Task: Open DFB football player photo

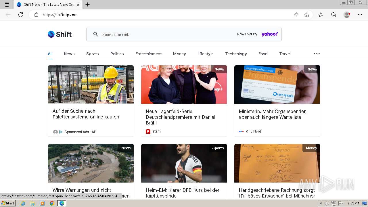Action: (184, 163)
